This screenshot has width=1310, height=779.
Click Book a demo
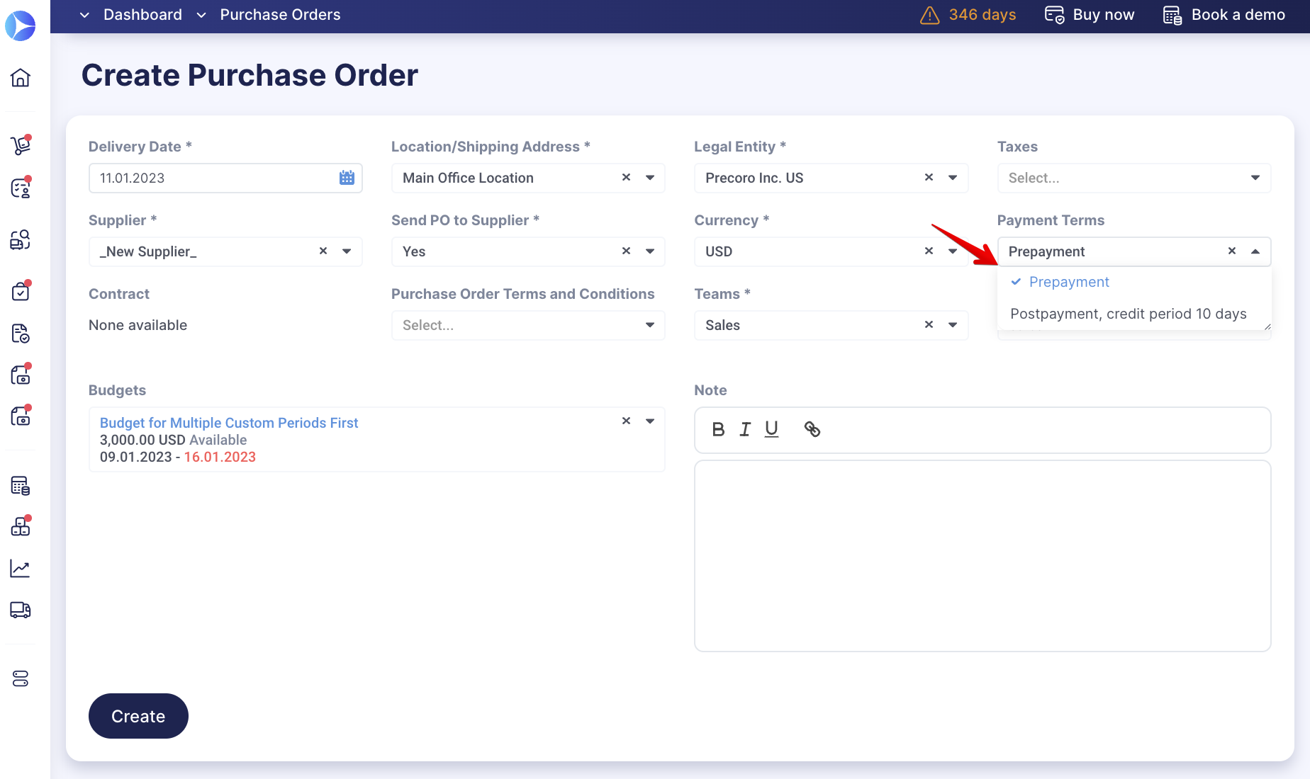pyautogui.click(x=1224, y=15)
